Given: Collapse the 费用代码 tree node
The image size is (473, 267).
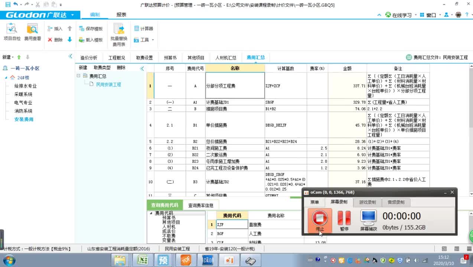Looking at the screenshot, I should [151, 213].
